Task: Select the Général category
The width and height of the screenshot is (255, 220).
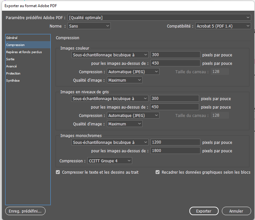Action: [x=12, y=38]
